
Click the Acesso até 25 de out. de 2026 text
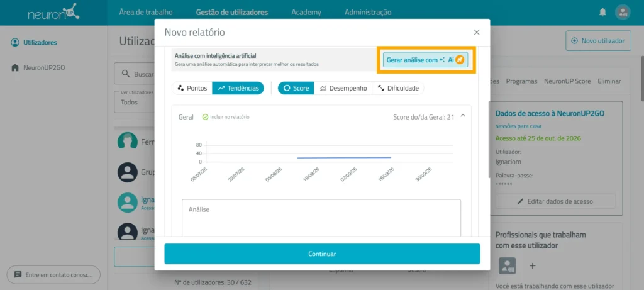[x=538, y=138]
